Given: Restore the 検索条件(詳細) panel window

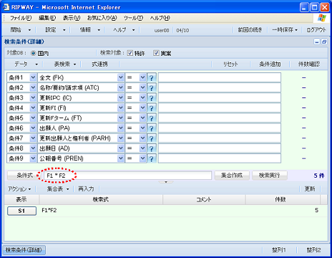Looking at the screenshot, I should 324,42.
